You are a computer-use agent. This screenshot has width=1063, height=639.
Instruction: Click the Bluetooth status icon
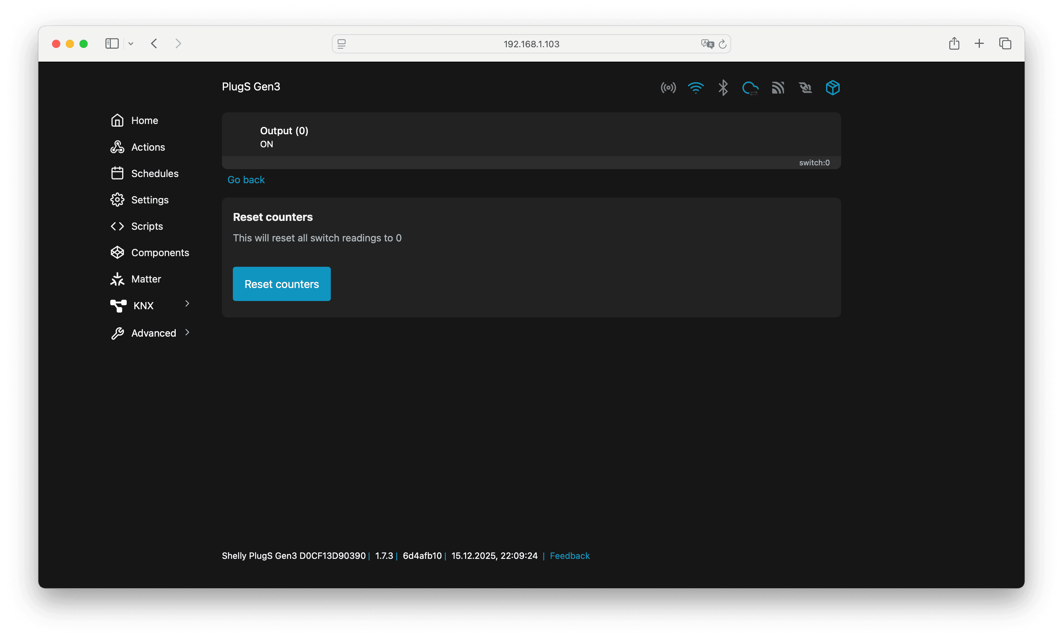pyautogui.click(x=723, y=88)
